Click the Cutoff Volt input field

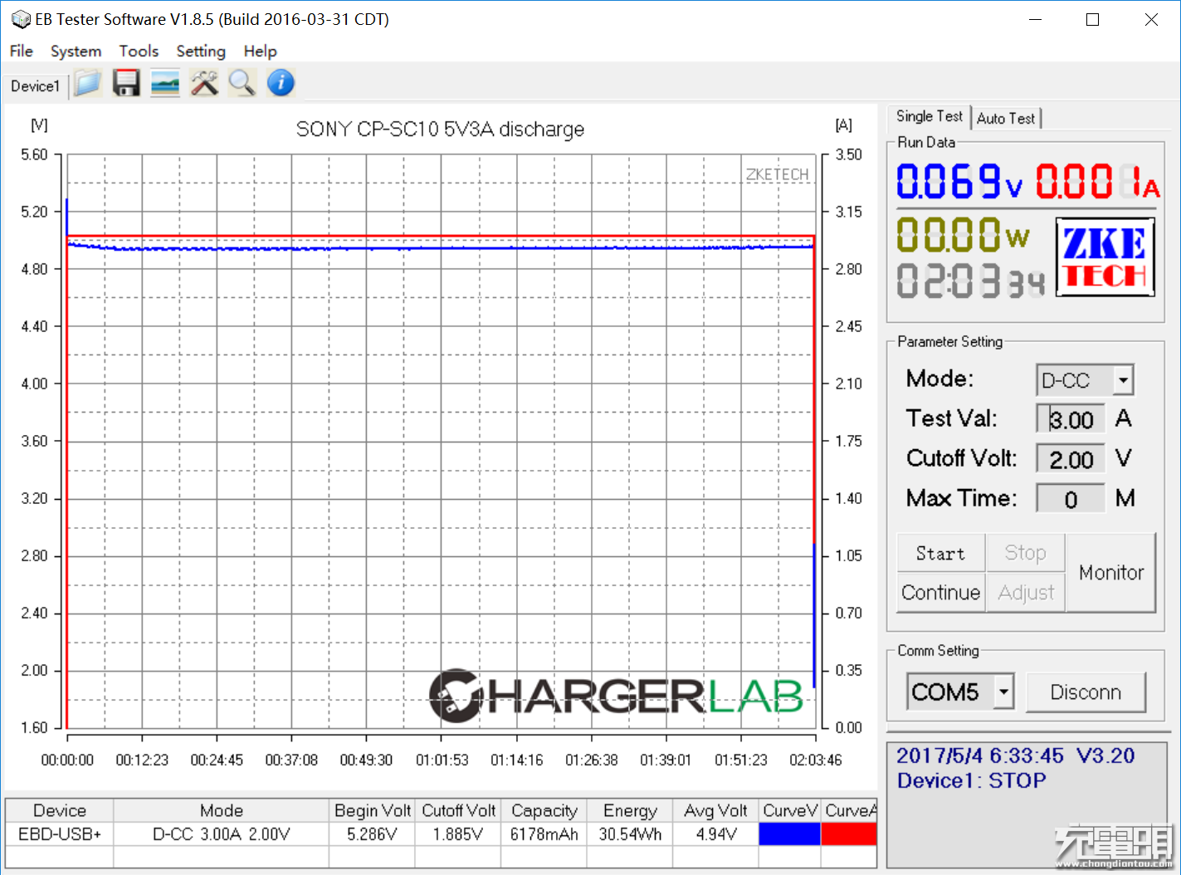1071,459
